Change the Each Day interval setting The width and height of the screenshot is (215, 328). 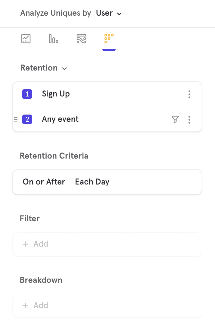pos(92,182)
